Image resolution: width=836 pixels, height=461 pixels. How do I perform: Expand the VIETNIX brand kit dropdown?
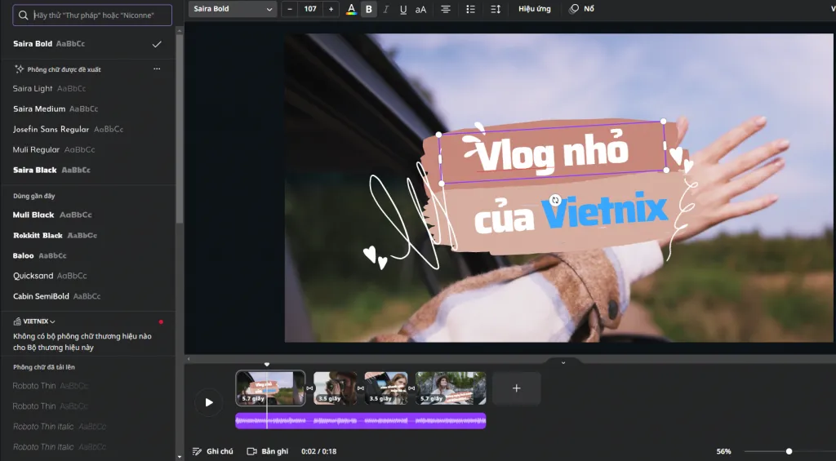coord(34,321)
